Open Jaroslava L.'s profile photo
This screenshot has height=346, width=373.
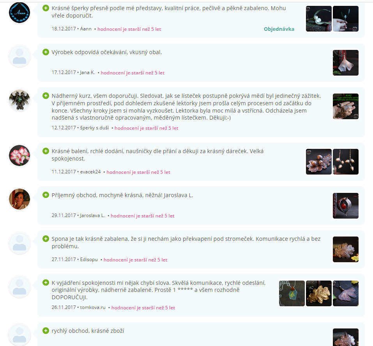[x=19, y=199]
